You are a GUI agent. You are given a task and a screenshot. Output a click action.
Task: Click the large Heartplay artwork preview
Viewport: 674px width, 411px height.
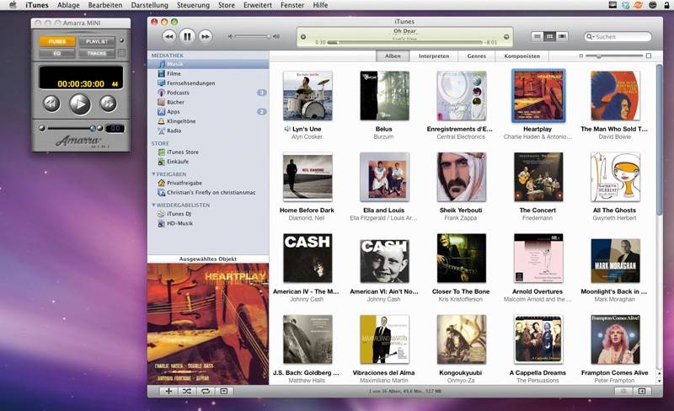208,323
